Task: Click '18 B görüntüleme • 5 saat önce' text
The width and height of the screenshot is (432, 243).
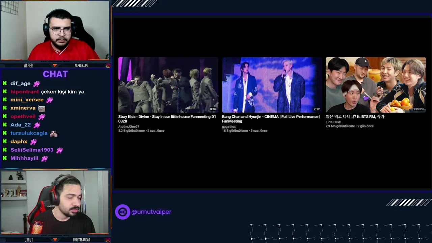Action: click(x=245, y=131)
